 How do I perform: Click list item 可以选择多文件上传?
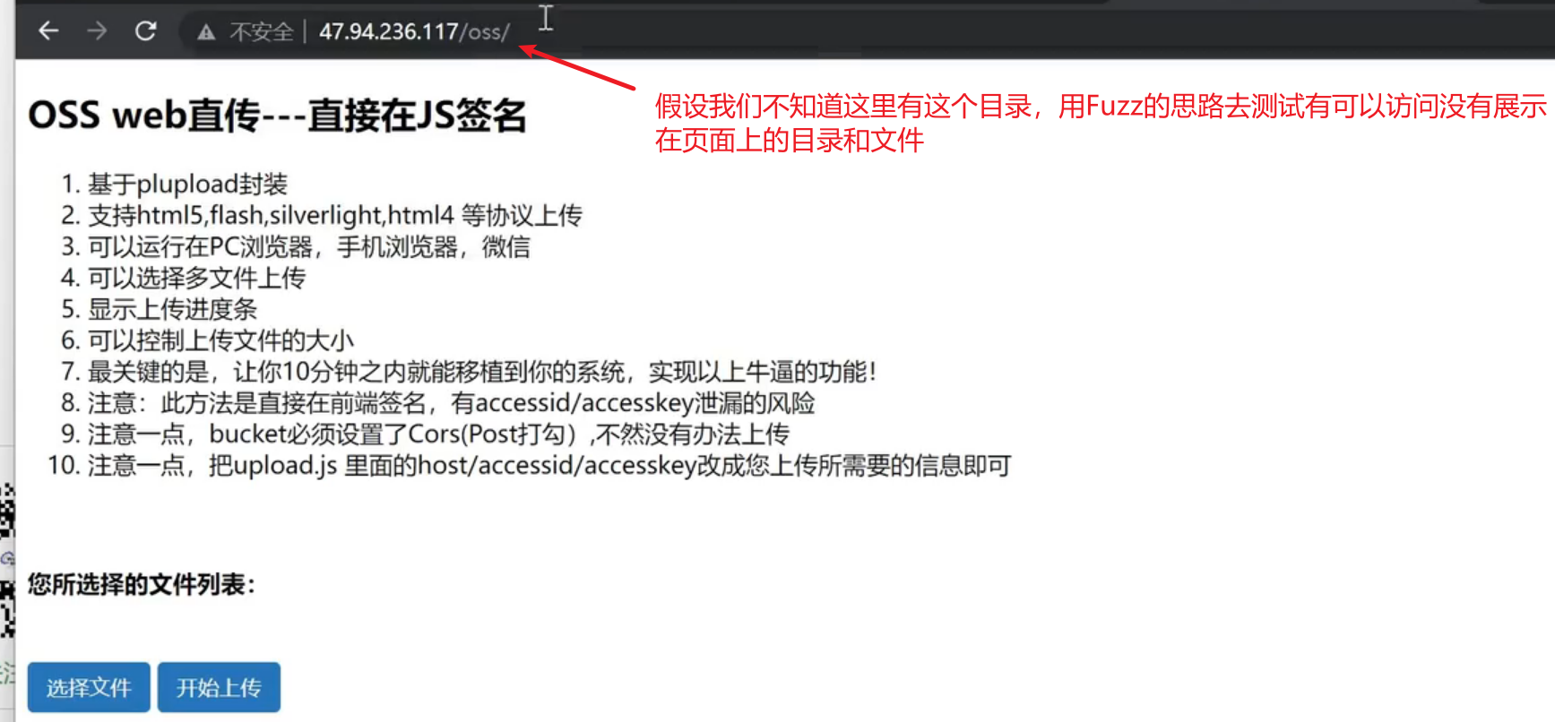click(x=195, y=279)
